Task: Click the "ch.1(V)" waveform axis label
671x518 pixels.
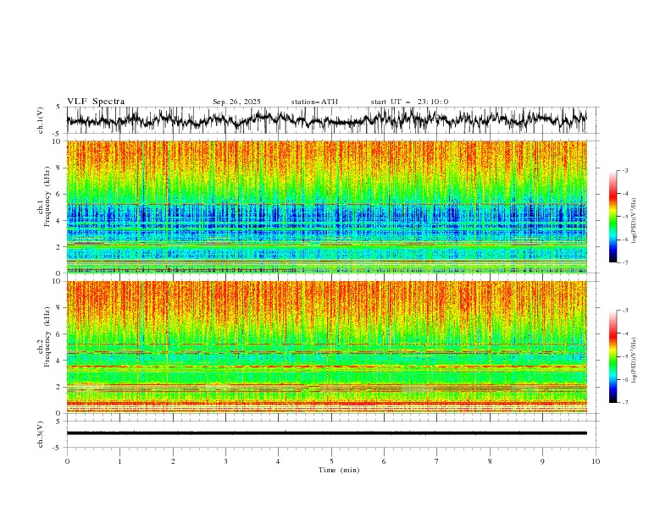Action: (x=41, y=120)
